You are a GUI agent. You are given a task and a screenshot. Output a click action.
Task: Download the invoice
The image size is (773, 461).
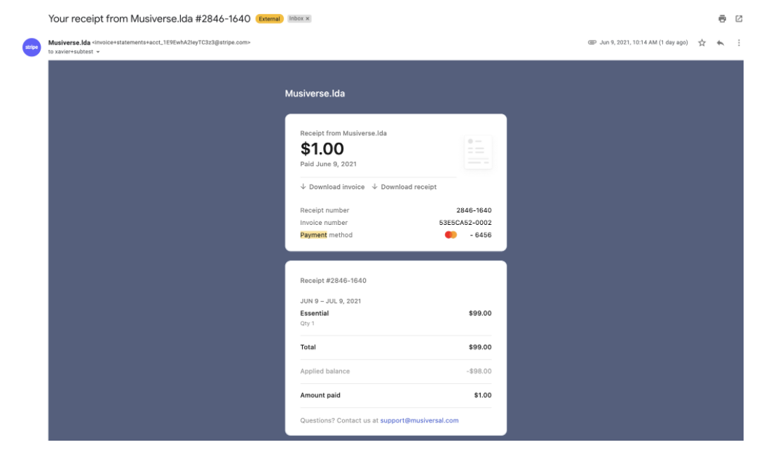332,187
